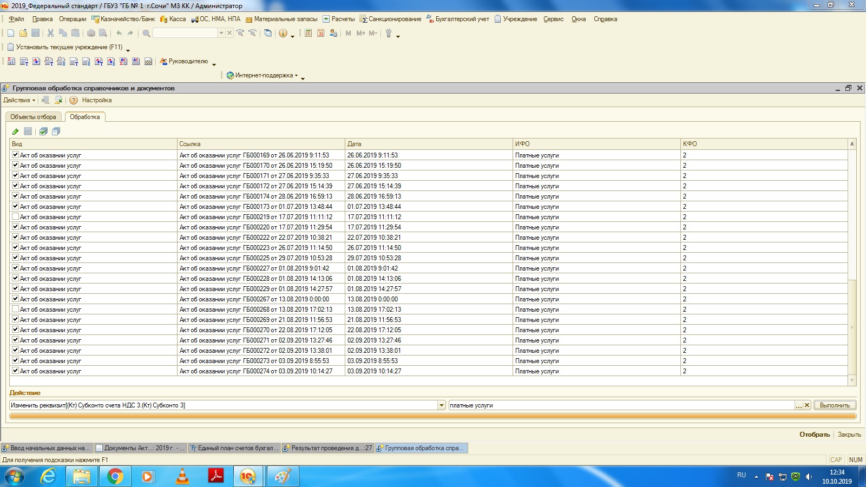Viewport: 866px width, 487px height.
Task: Expand the Руководителю toolbar options arrow
Action: (214, 64)
